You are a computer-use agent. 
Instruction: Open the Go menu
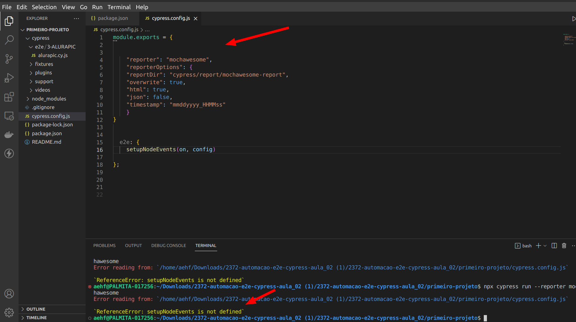click(x=83, y=7)
